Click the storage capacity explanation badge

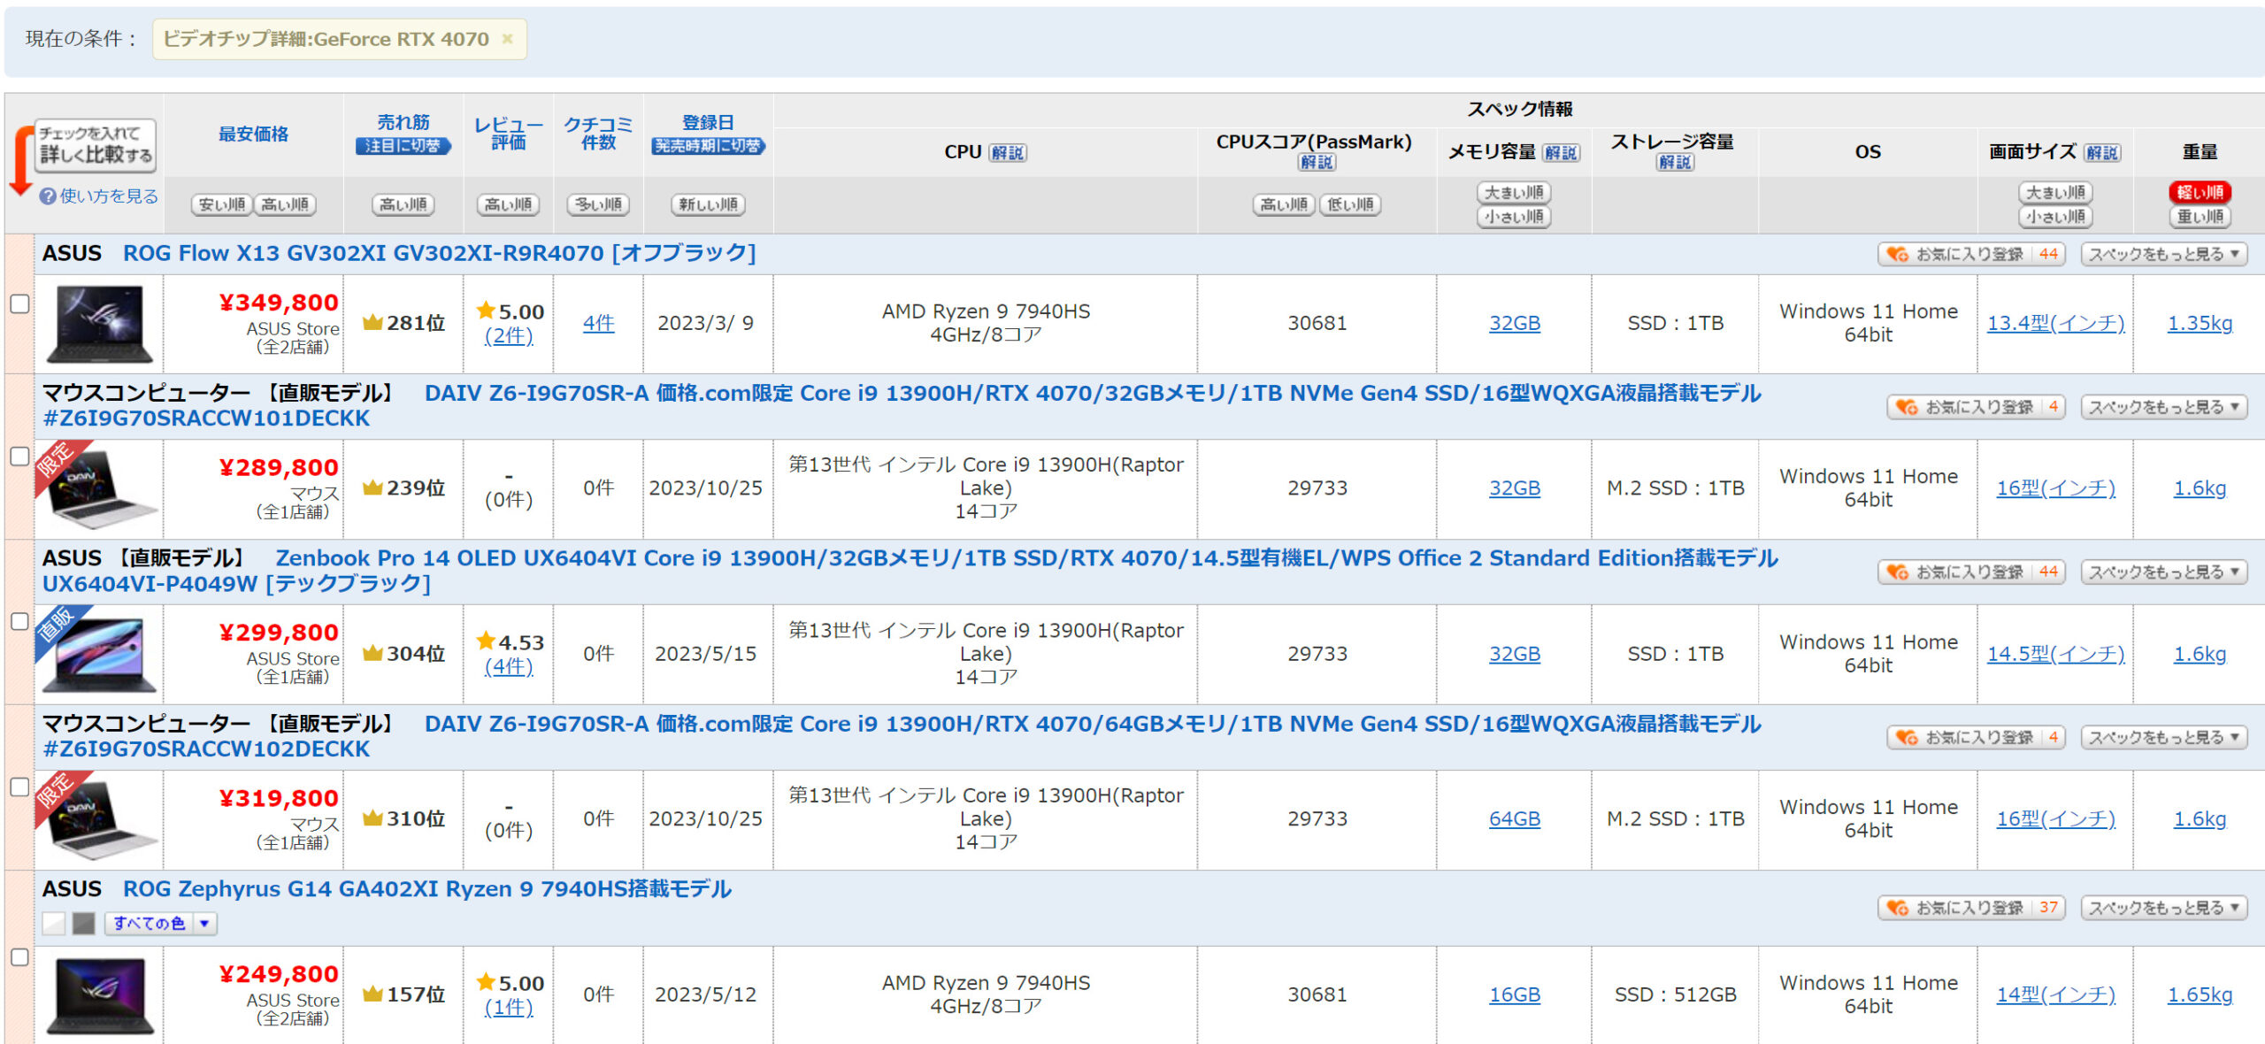pyautogui.click(x=1674, y=163)
